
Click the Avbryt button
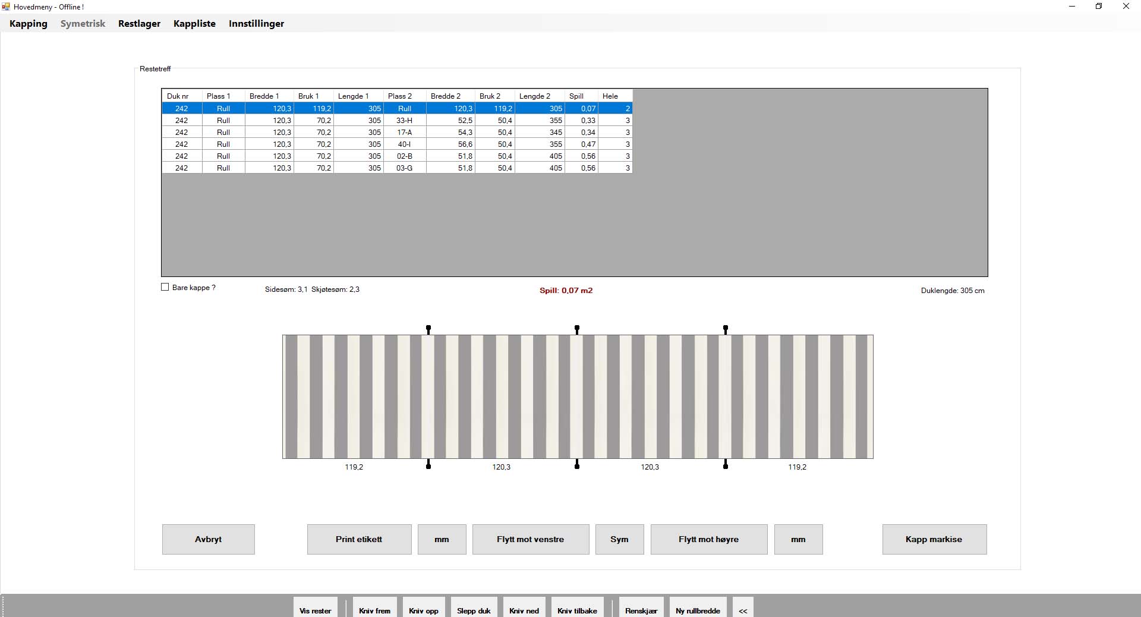pos(208,539)
